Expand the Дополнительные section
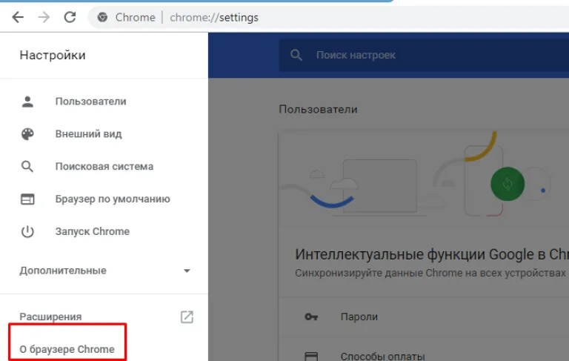This screenshot has height=361, width=569. (x=104, y=271)
